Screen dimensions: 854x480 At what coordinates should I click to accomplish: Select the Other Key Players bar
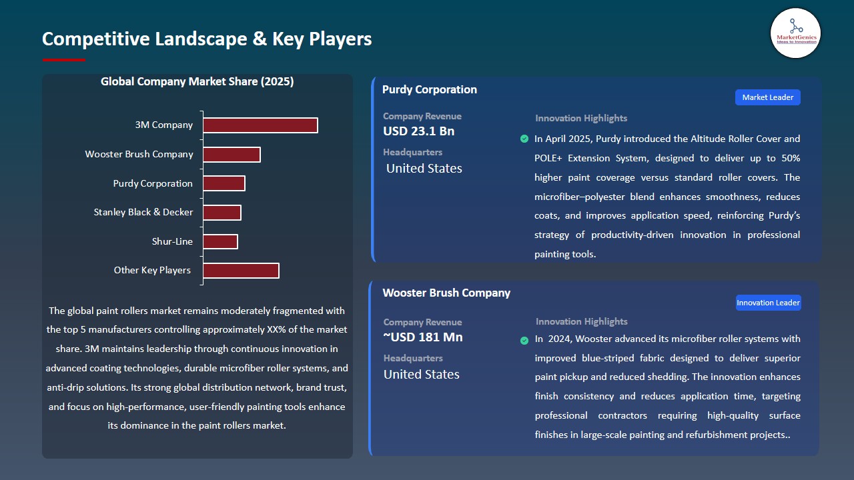[x=241, y=271]
